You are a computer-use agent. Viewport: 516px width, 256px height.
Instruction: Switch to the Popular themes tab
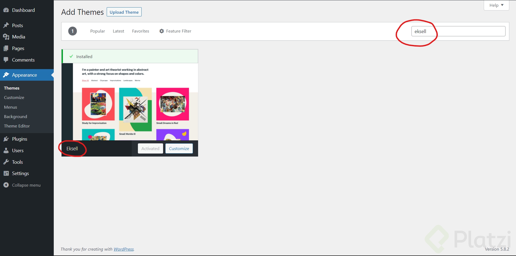98,31
